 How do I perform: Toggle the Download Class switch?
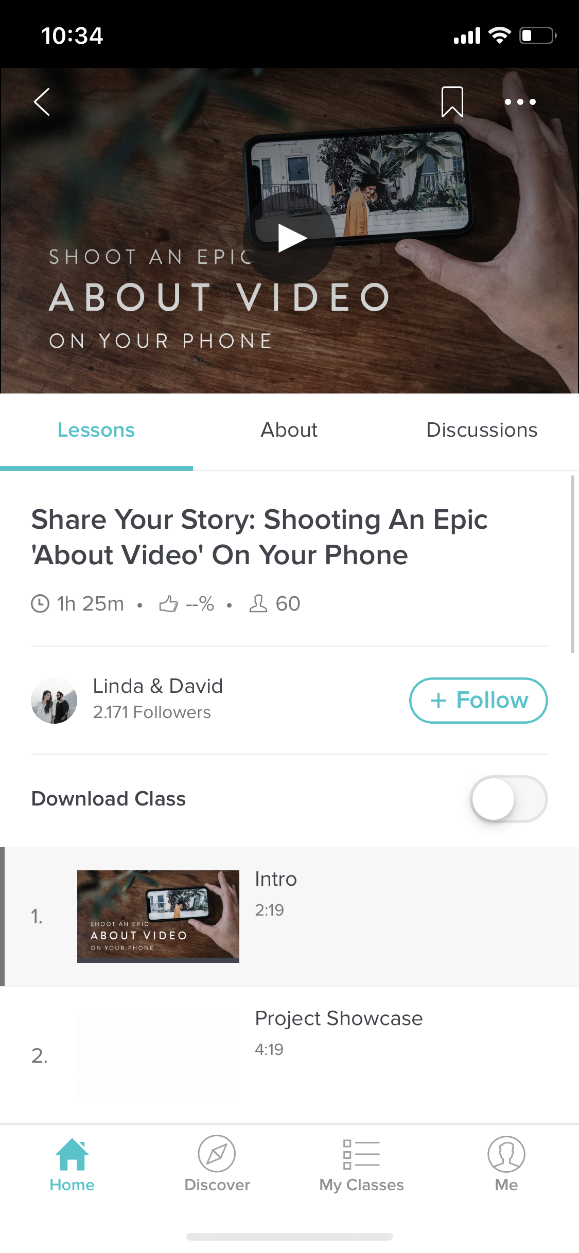(508, 799)
